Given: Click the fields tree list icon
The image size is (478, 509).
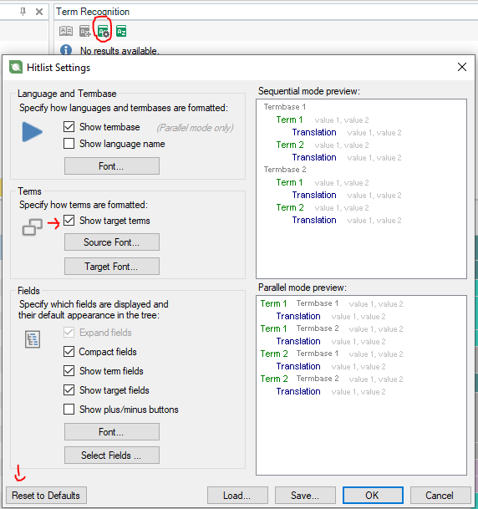Looking at the screenshot, I should click(x=33, y=339).
